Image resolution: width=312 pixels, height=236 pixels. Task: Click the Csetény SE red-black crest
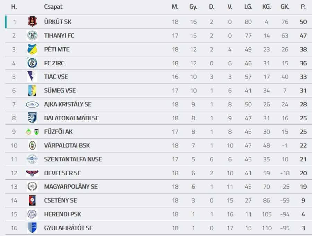tap(32, 200)
